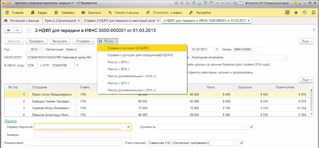Image resolution: width=319 pixels, height=148 pixels.
Task: Open the calendar icon in the title bar
Action: coord(211,3)
